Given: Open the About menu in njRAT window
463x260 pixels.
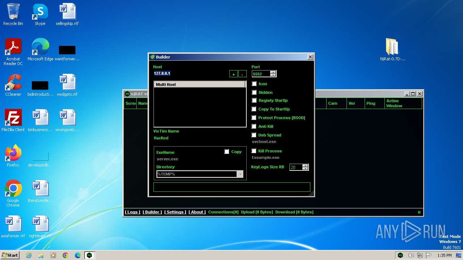Looking at the screenshot, I should tap(197, 212).
